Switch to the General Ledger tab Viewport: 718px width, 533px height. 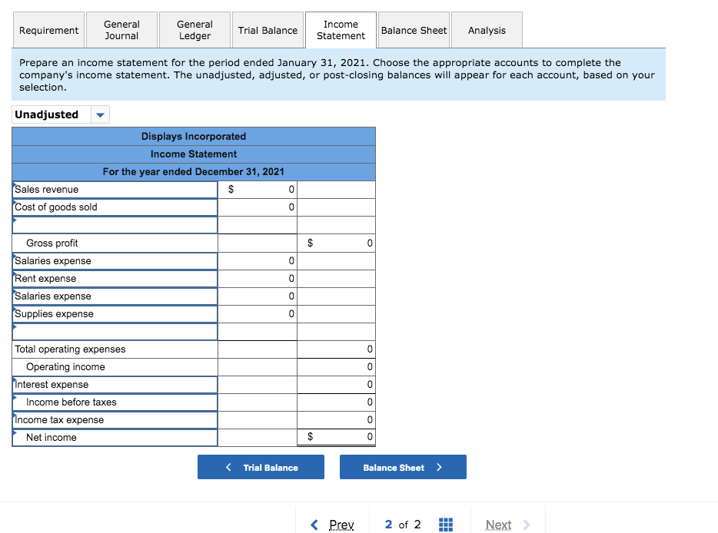tap(194, 30)
